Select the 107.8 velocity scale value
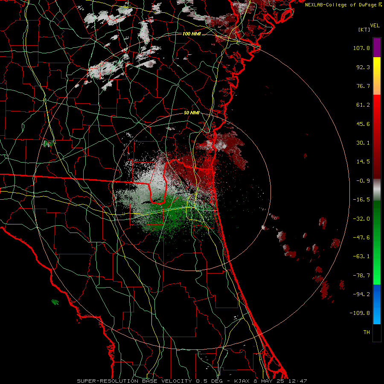 click(361, 48)
